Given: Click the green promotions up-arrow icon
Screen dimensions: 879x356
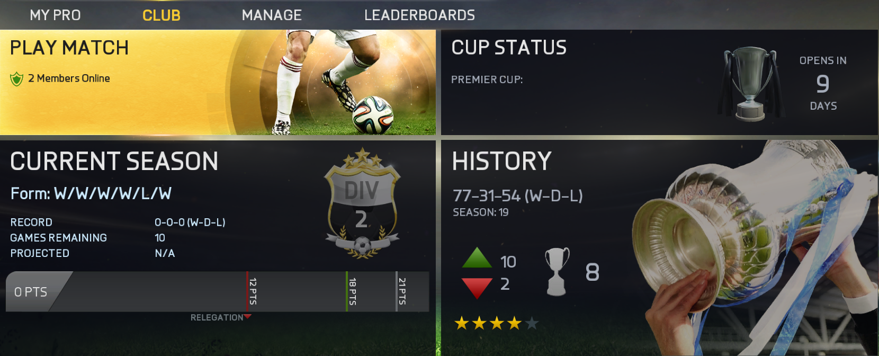Looking at the screenshot, I should 477,258.
